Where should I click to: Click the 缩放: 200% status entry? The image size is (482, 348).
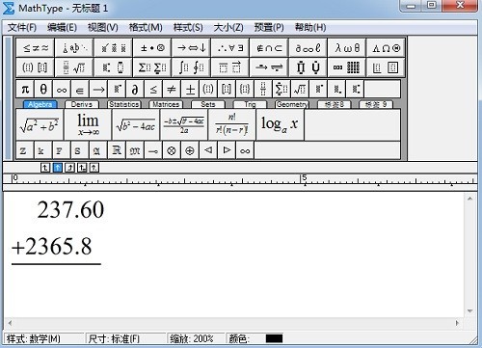(192, 338)
